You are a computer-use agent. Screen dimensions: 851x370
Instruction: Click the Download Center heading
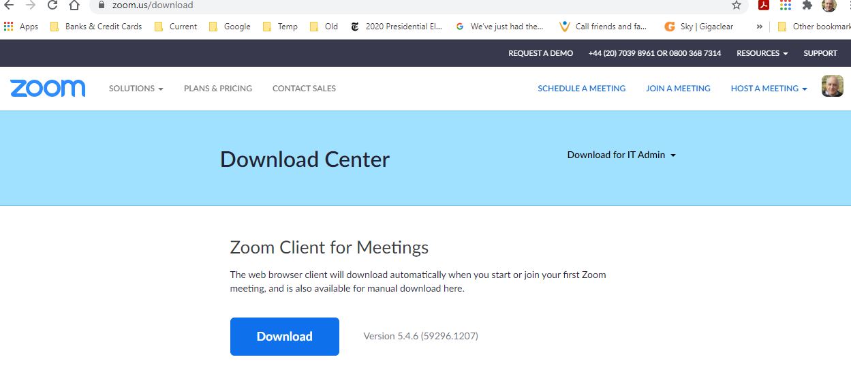point(305,159)
